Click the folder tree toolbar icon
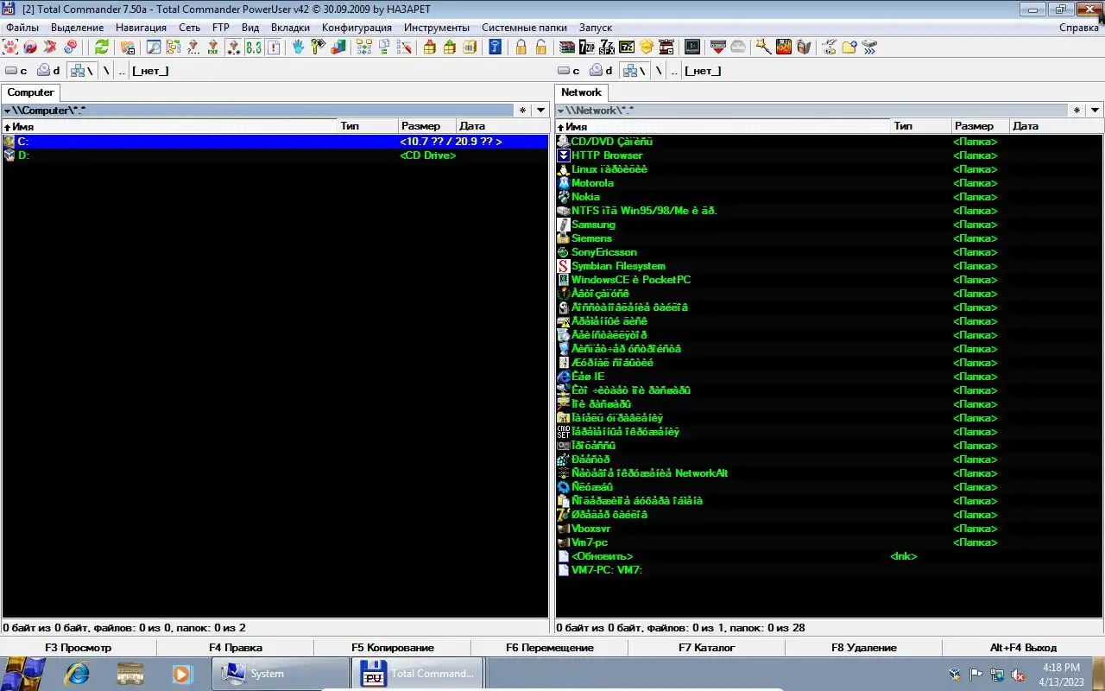The image size is (1105, 691). pyautogui.click(x=174, y=47)
